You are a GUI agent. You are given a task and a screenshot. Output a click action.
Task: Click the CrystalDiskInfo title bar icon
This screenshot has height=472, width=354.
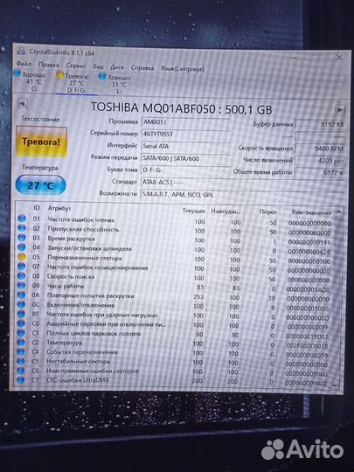click(21, 51)
